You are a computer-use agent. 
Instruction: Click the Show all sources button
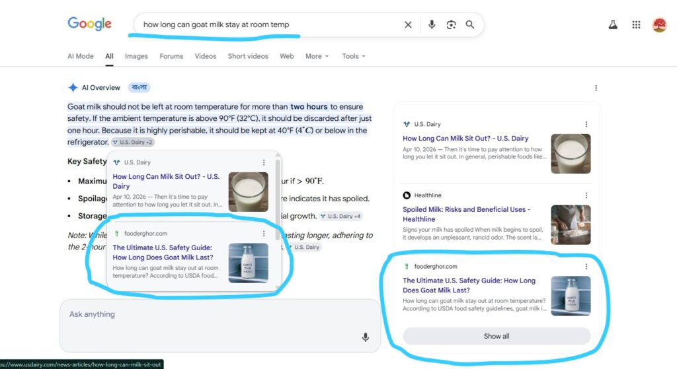pos(497,336)
